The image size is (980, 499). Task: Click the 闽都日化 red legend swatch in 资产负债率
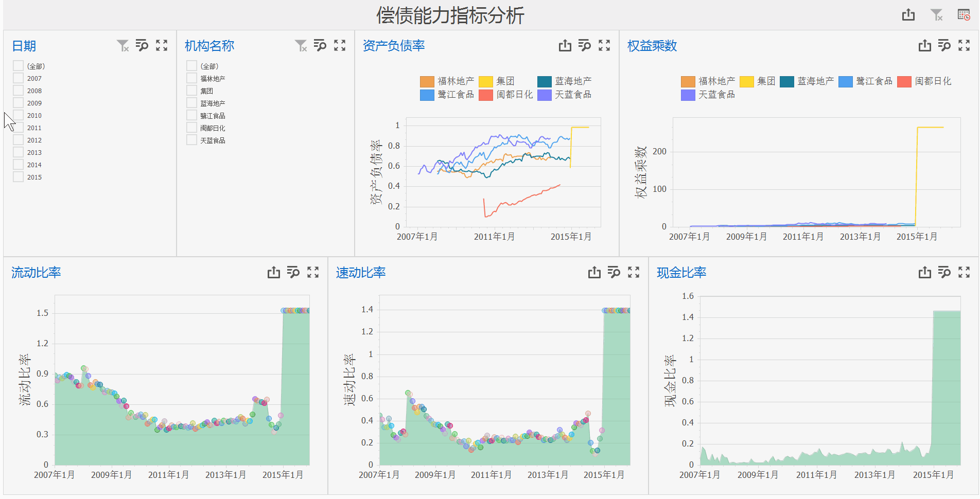pyautogui.click(x=485, y=95)
